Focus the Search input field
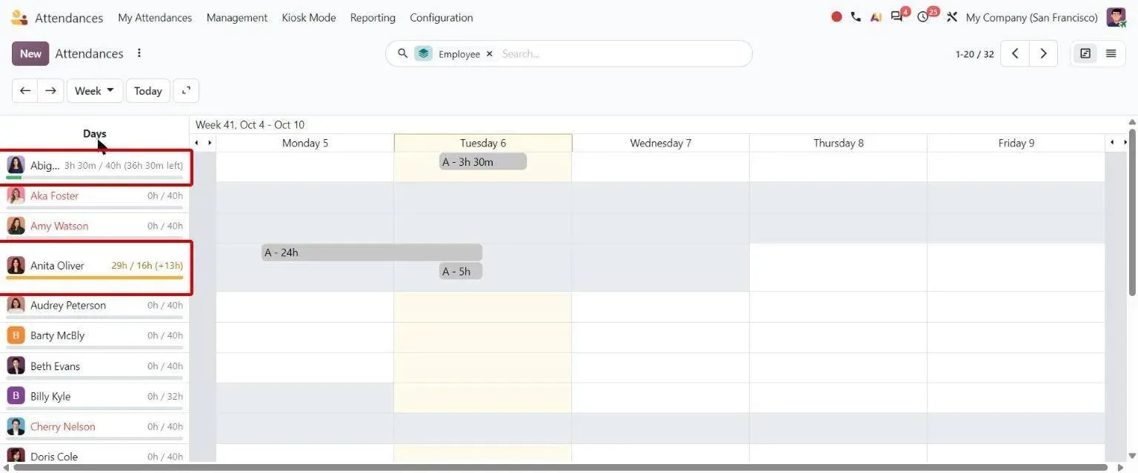Screen dimensions: 1138x473 point(621,53)
